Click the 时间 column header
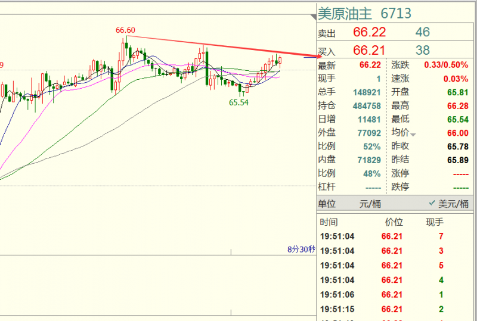Viewport: 477px width, 321px height. pos(329,222)
